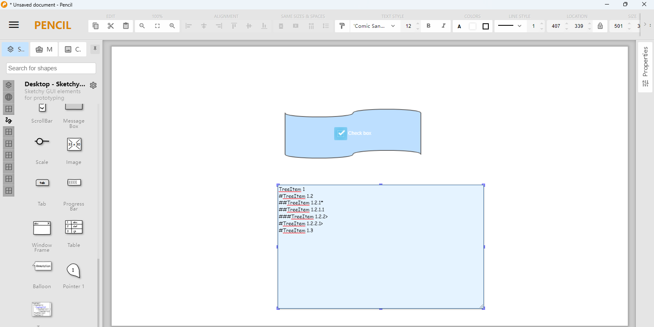Open collection settings gear icon
This screenshot has width=654, height=327.
pyautogui.click(x=93, y=85)
